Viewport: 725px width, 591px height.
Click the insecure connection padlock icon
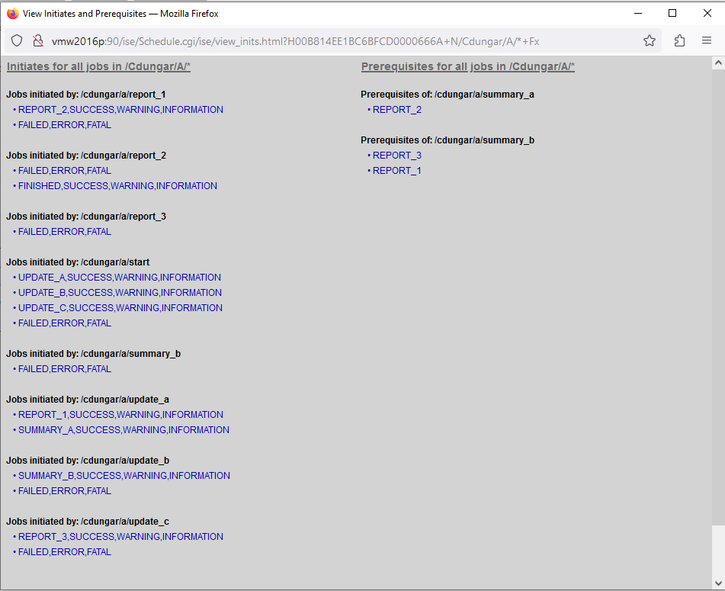tap(37, 41)
